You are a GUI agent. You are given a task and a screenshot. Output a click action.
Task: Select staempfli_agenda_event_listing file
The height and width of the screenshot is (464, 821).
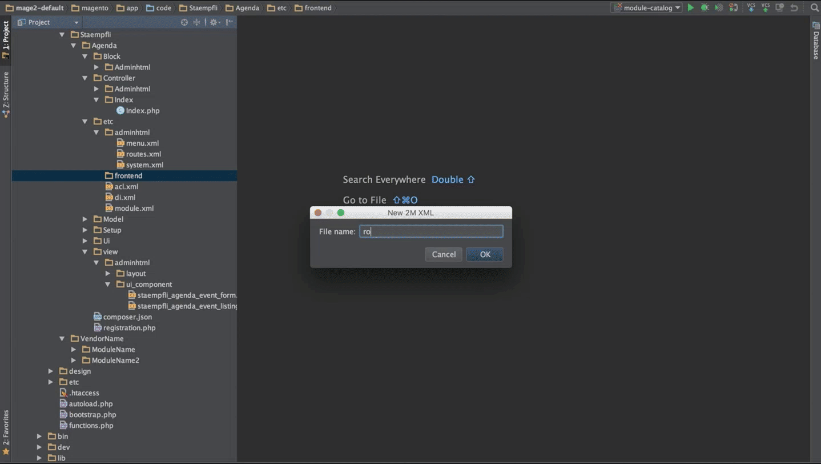click(182, 306)
